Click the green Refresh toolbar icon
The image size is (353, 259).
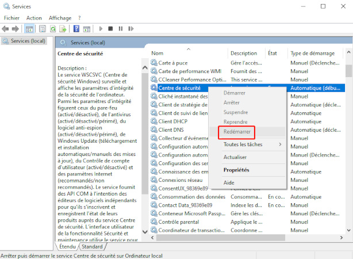tap(53, 29)
